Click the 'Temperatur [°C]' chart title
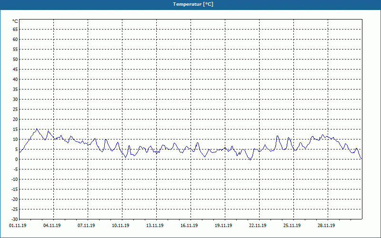This screenshot has width=381, height=238. point(193,4)
